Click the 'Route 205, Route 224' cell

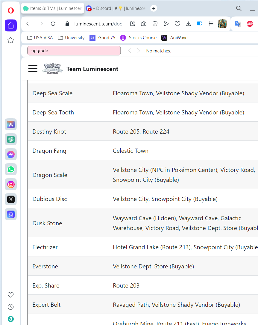pyautogui.click(x=183, y=131)
